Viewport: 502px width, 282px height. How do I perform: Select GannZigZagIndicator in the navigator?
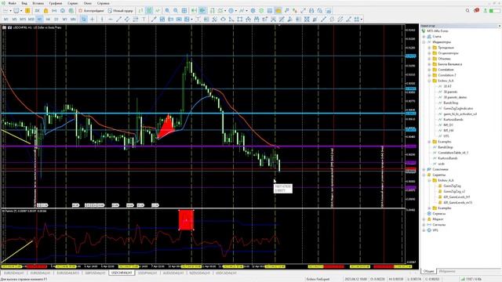pyautogui.click(x=458, y=108)
